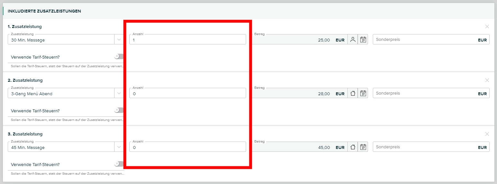Click calendar icon in 3. Zusatzleistung row
Viewport: 497px width, 184px height.
[363, 147]
